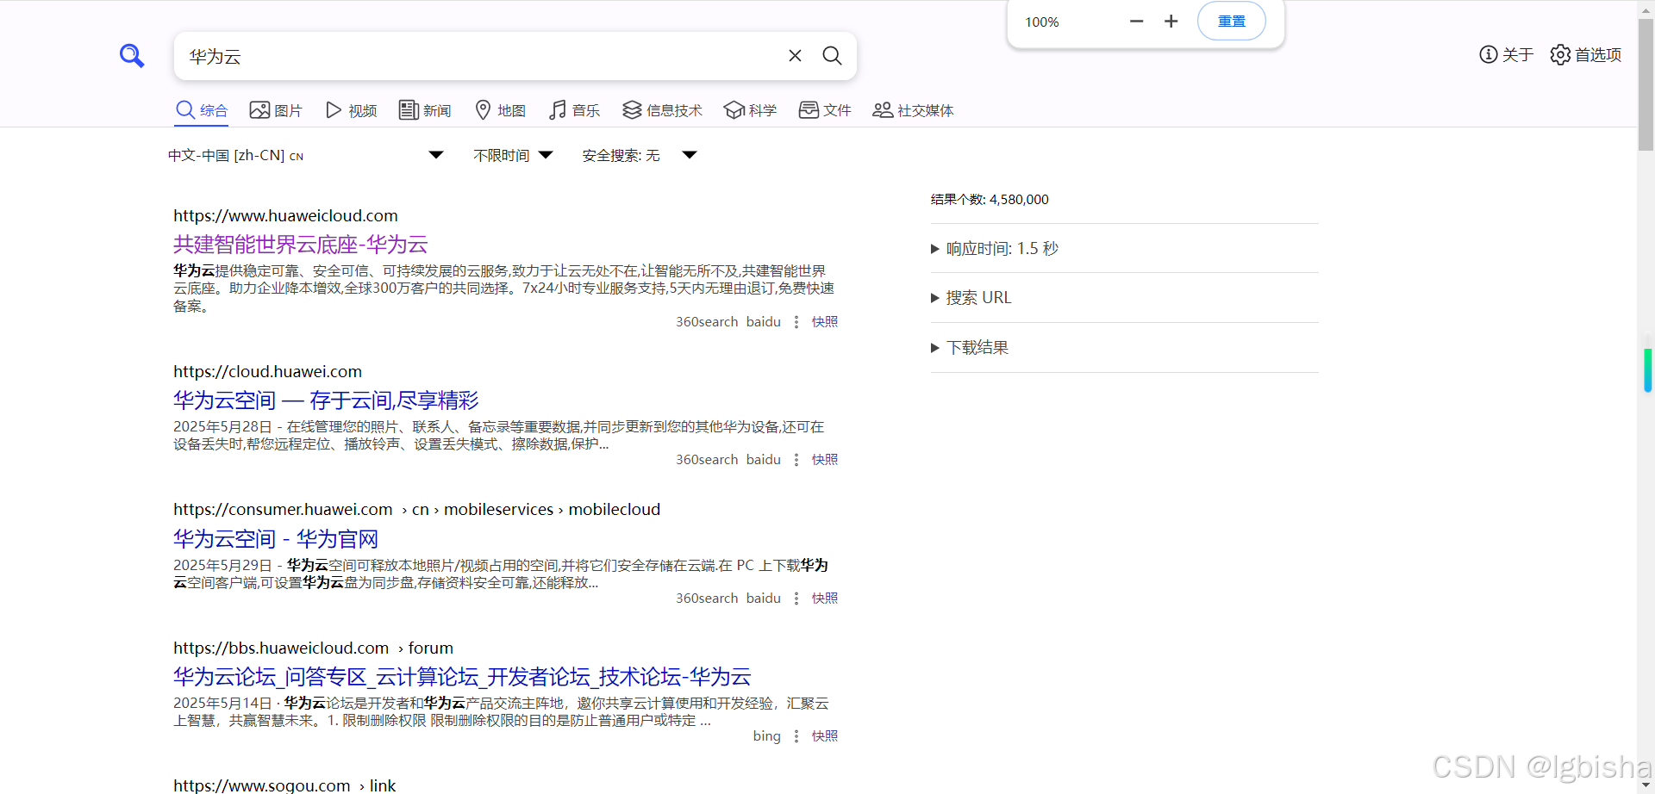Open the 华为云论坛 forum result
Viewport: 1655px width, 794px height.
click(x=462, y=677)
